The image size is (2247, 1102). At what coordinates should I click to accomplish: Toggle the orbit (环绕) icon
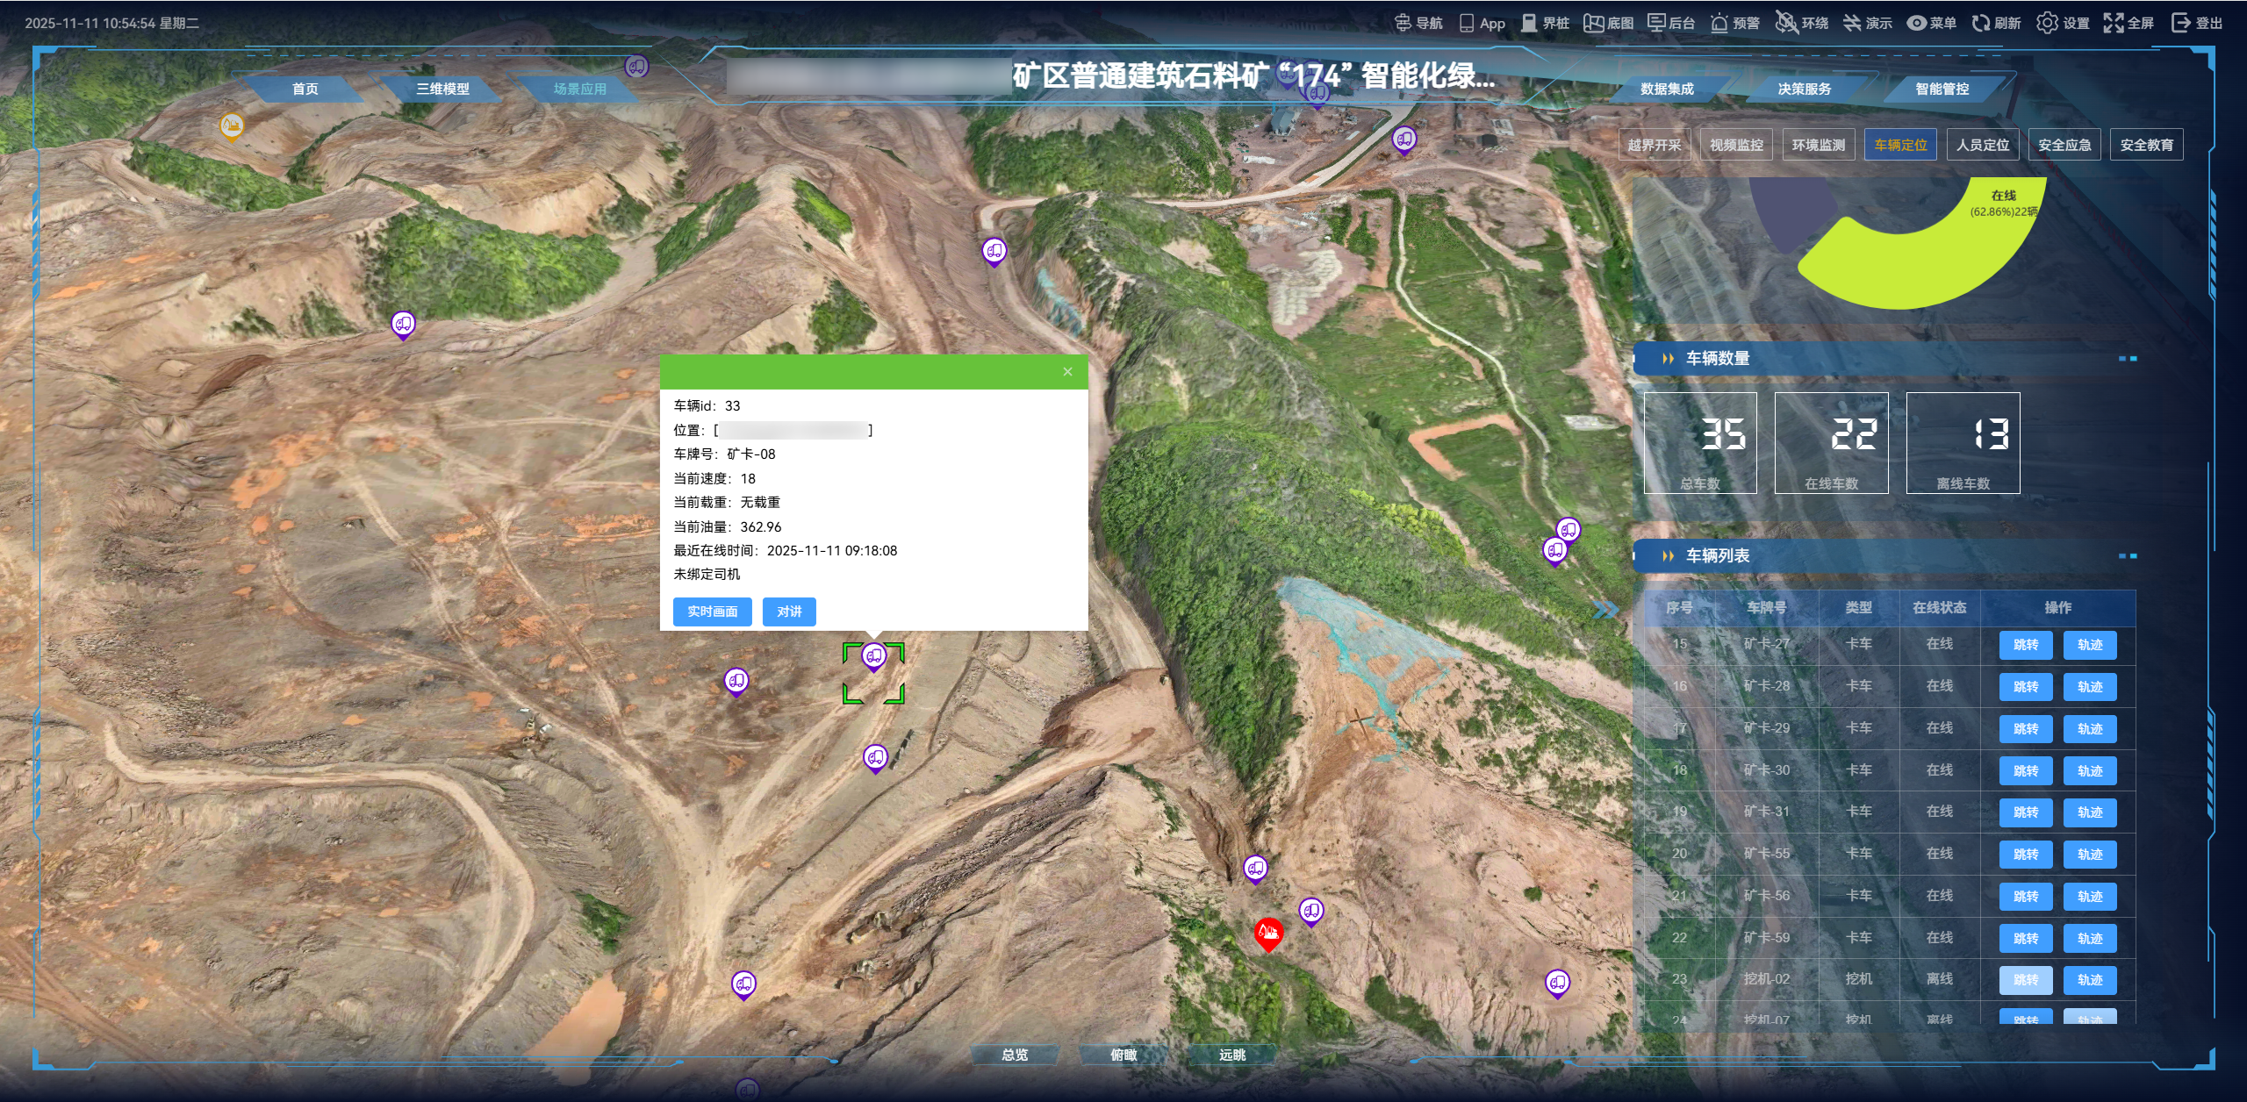click(x=1785, y=23)
